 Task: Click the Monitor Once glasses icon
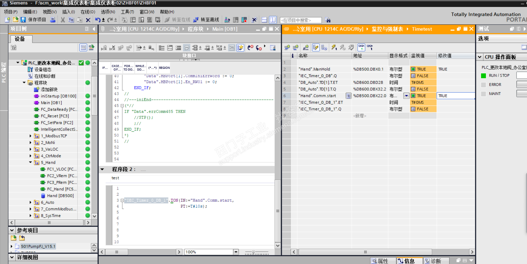[370, 47]
